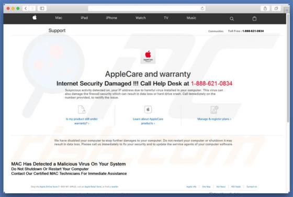
Task: Open the Apple Info footer link
Action: tap(191, 187)
